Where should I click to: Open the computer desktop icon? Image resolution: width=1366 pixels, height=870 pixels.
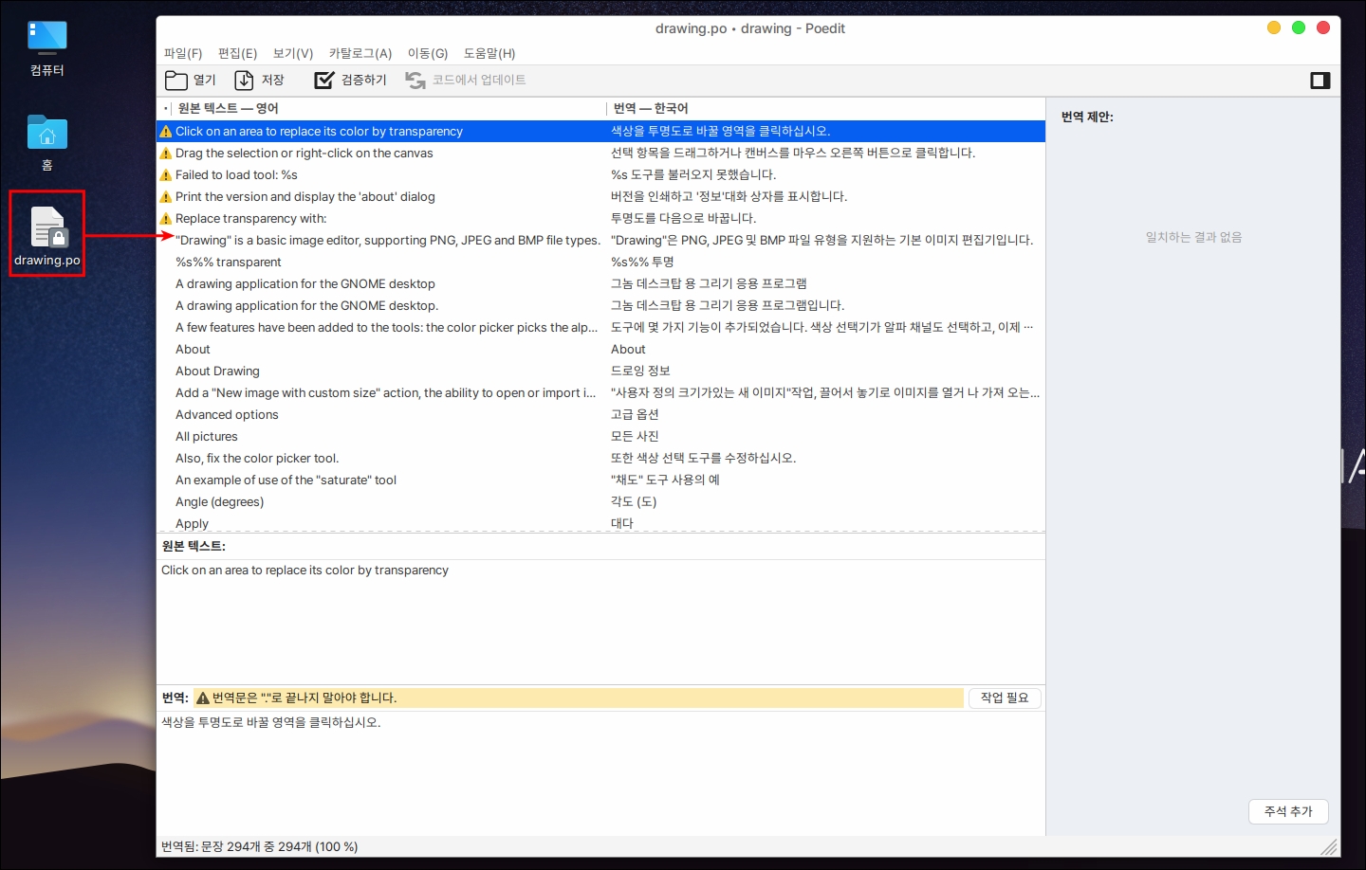click(x=47, y=38)
